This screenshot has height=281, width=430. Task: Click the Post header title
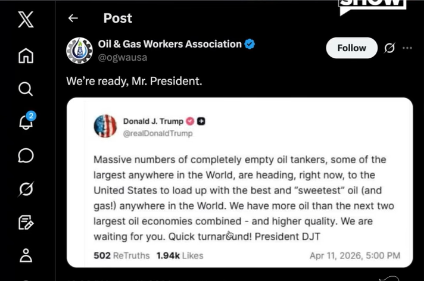click(118, 18)
